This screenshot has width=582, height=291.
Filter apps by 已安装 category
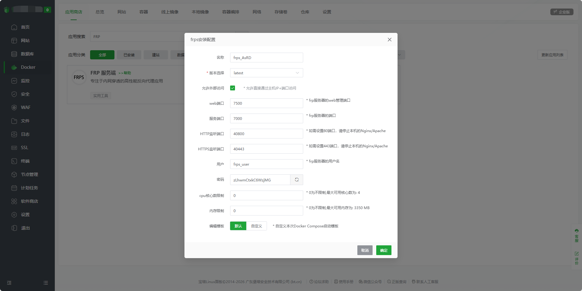129,55
